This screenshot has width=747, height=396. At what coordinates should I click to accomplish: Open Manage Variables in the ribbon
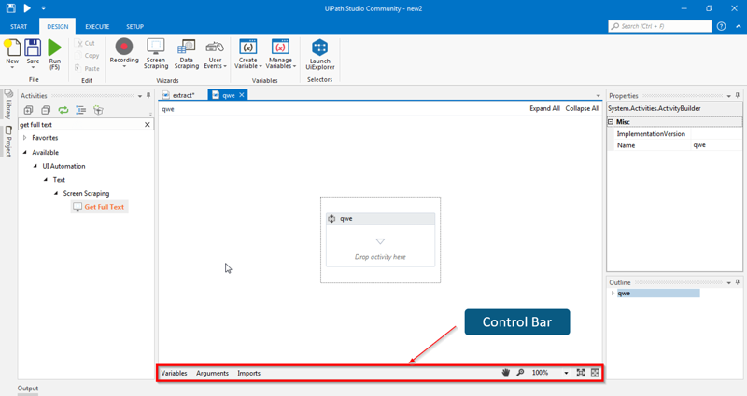pyautogui.click(x=281, y=53)
